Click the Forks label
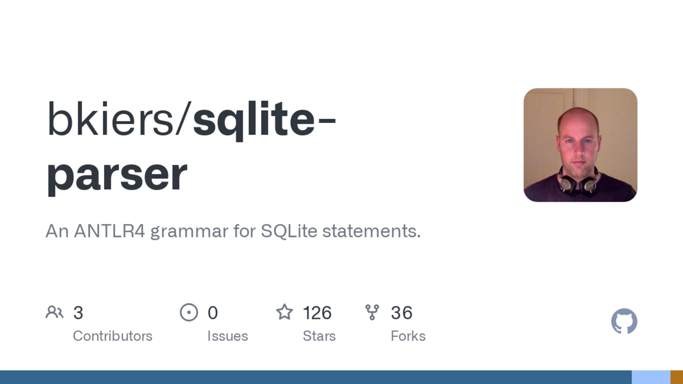Image resolution: width=683 pixels, height=384 pixels. (x=408, y=336)
